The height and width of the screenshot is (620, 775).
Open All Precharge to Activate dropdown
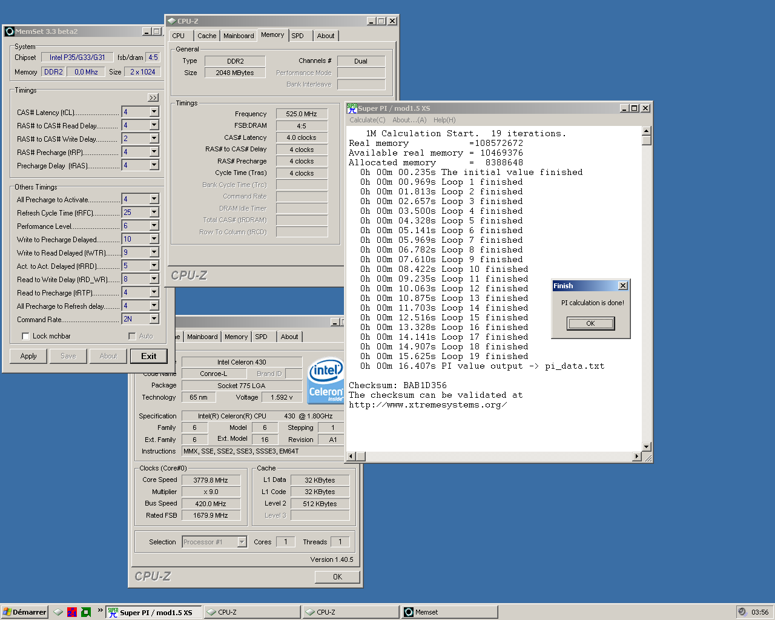(x=154, y=199)
